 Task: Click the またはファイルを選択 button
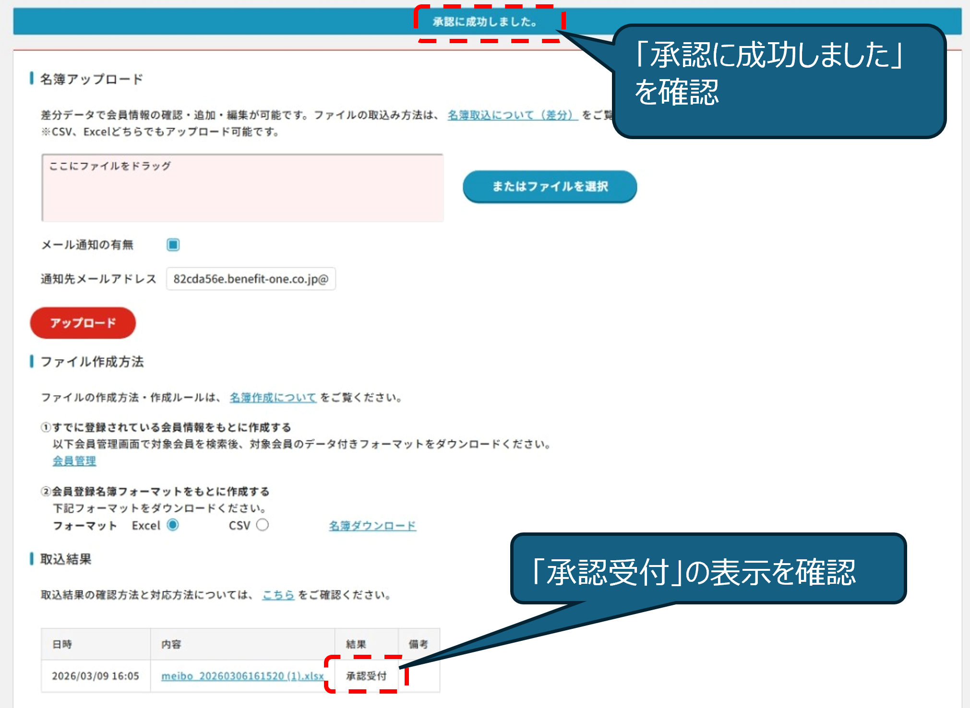click(x=550, y=187)
